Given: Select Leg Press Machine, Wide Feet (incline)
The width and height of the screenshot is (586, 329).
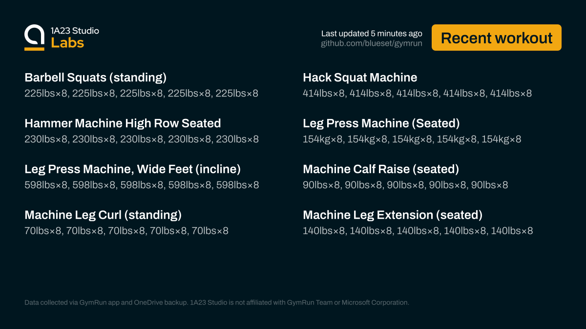Looking at the screenshot, I should [x=132, y=169].
